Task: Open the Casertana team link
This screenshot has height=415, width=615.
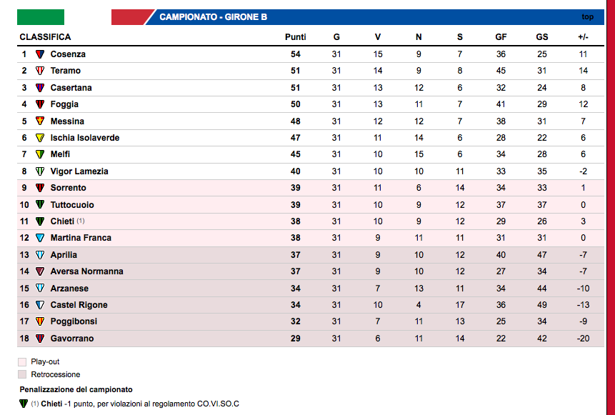Action: (x=71, y=88)
